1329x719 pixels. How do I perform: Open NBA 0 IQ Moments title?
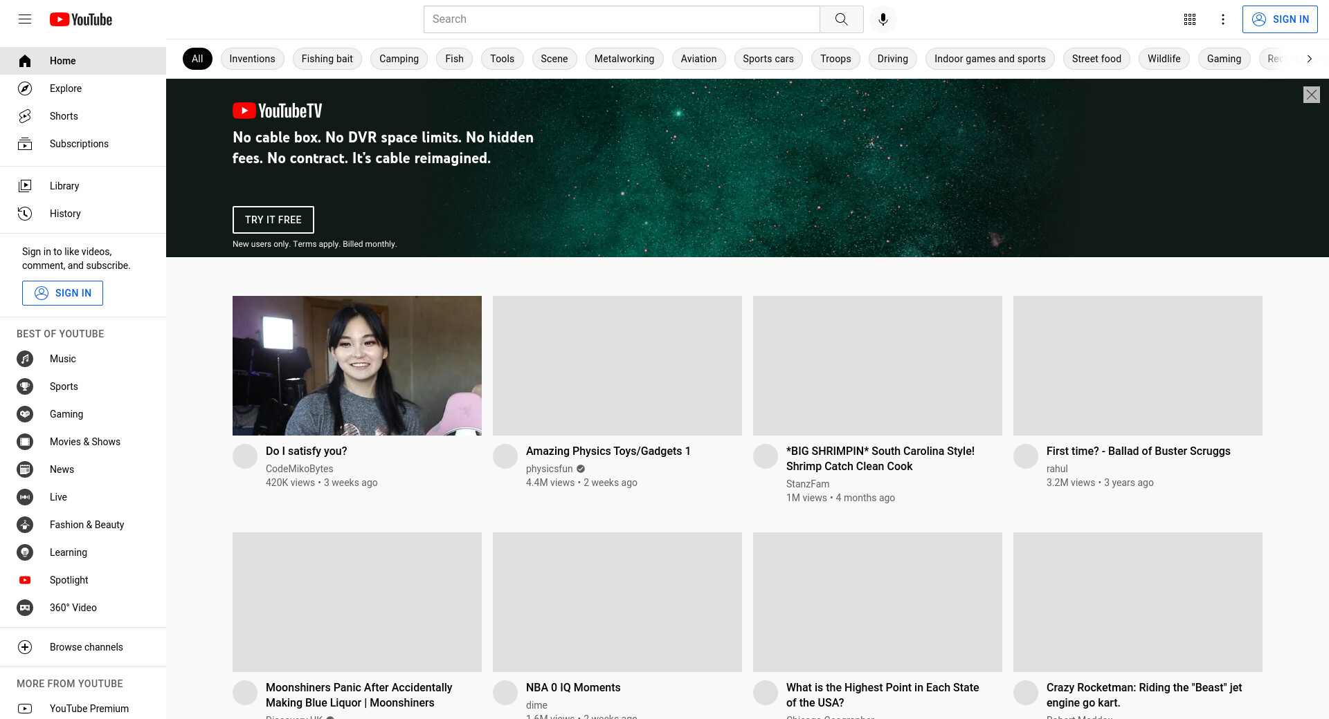click(573, 687)
